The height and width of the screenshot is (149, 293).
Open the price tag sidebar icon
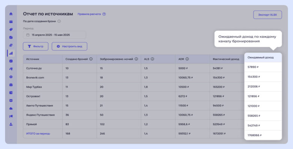coord(11,30)
